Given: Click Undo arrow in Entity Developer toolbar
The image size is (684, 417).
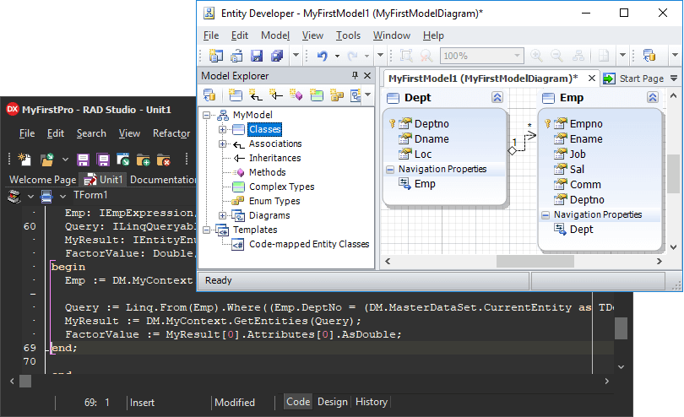Looking at the screenshot, I should (322, 56).
